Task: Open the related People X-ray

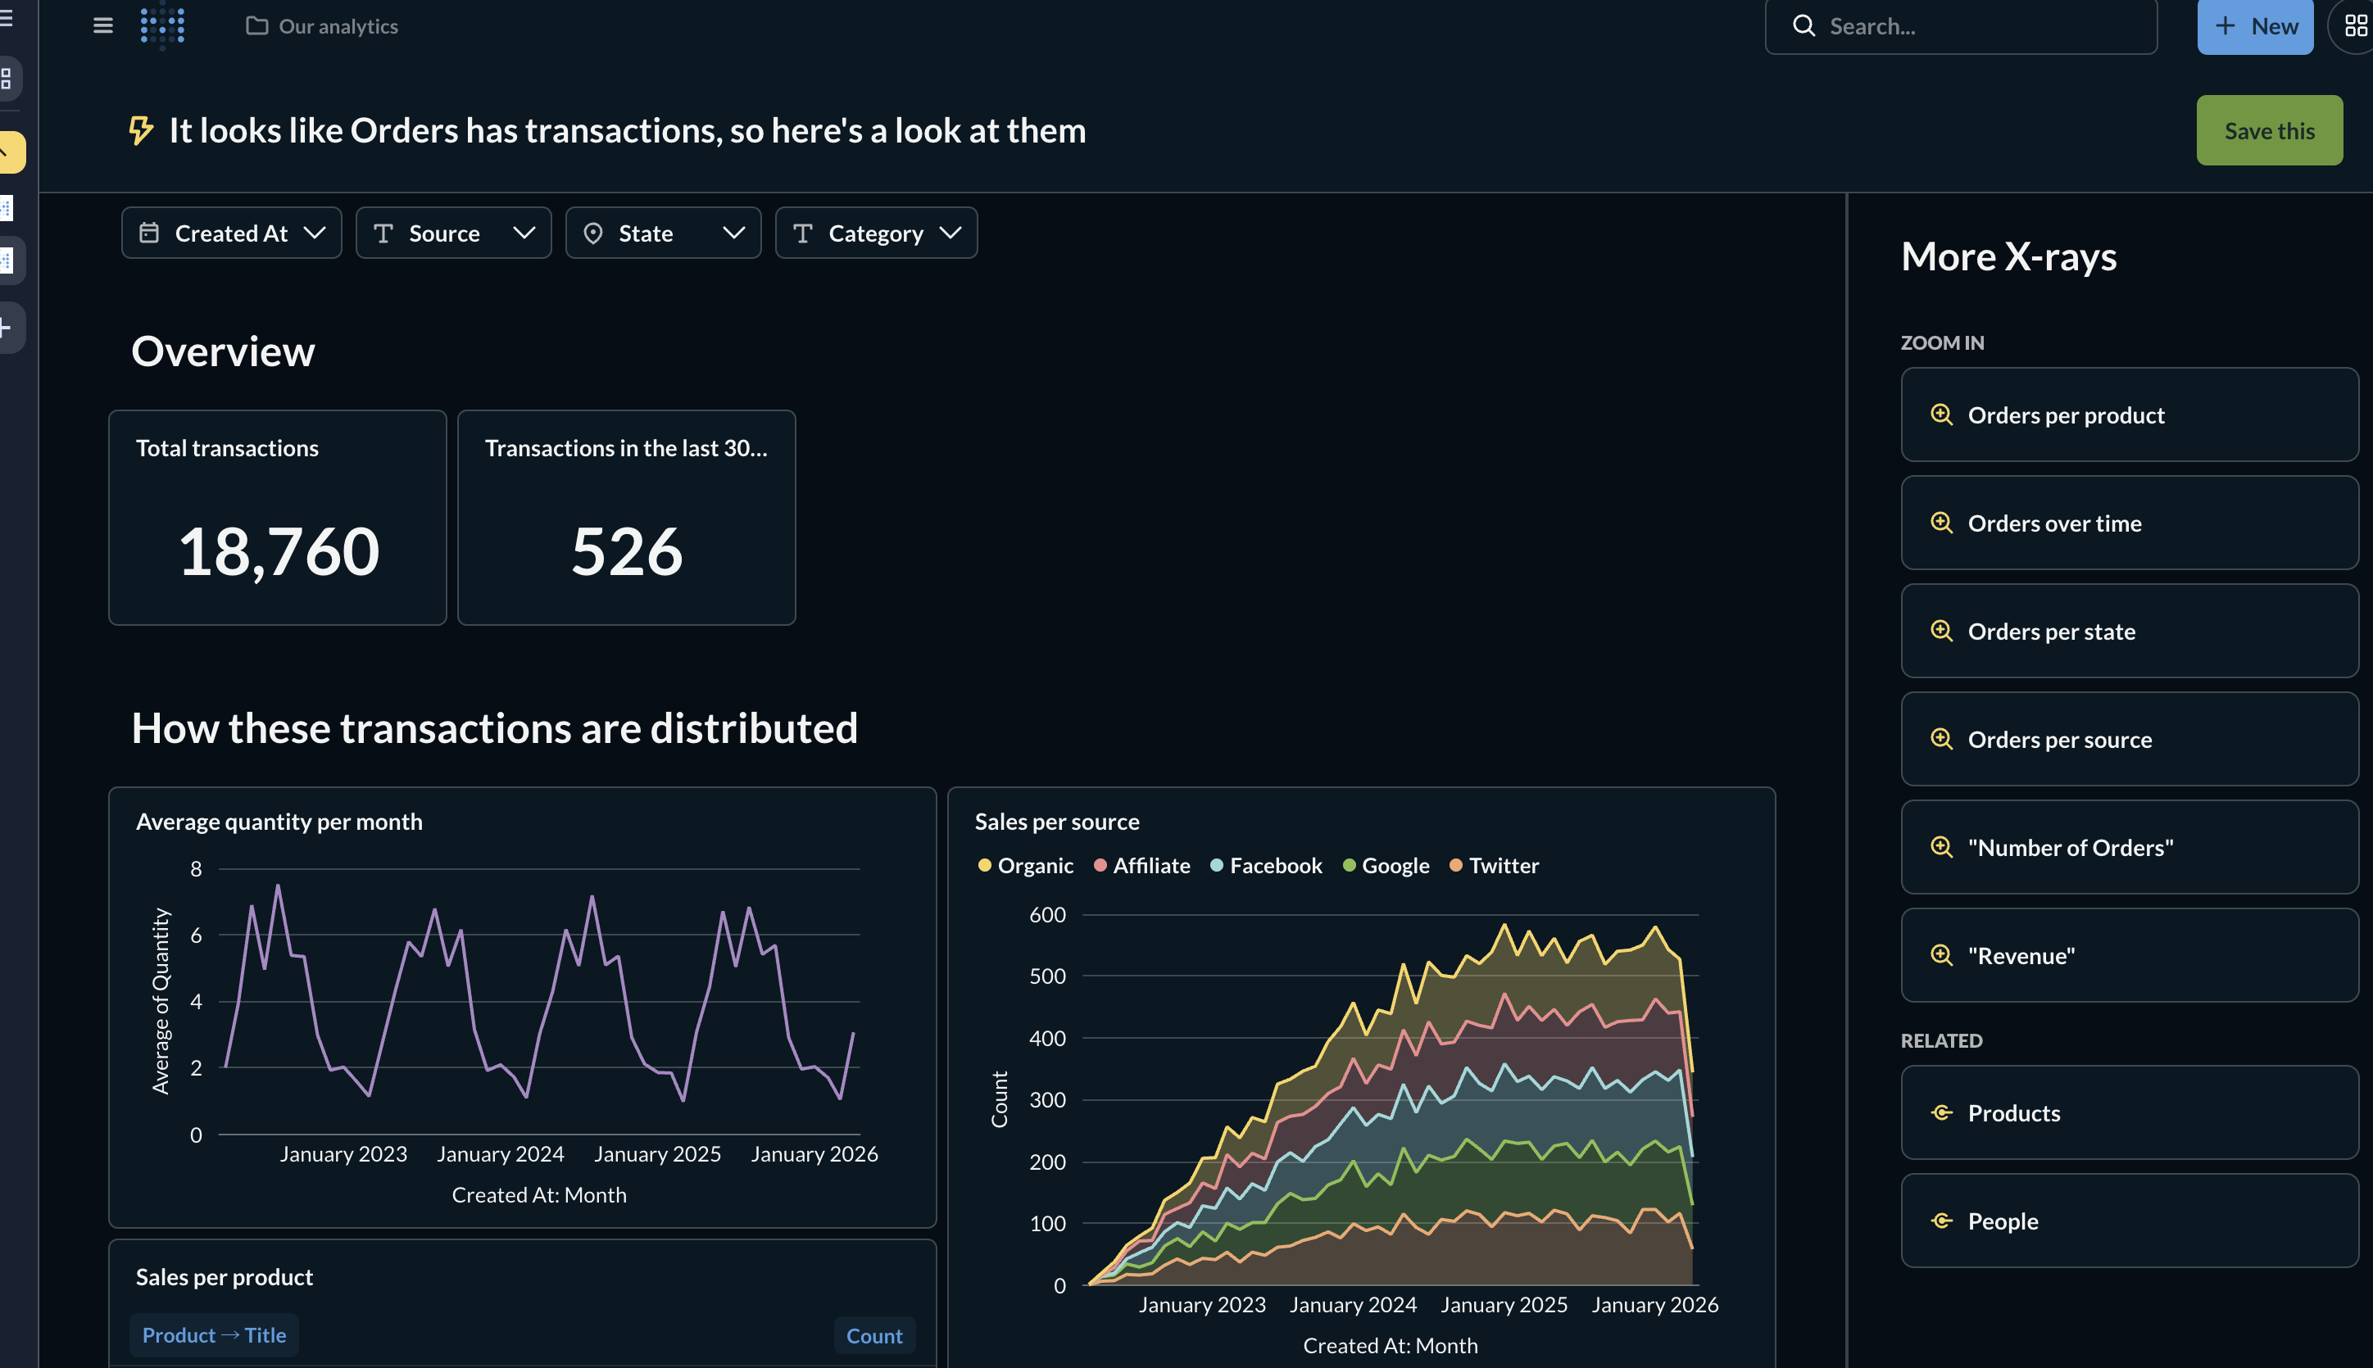Action: 2130,1221
